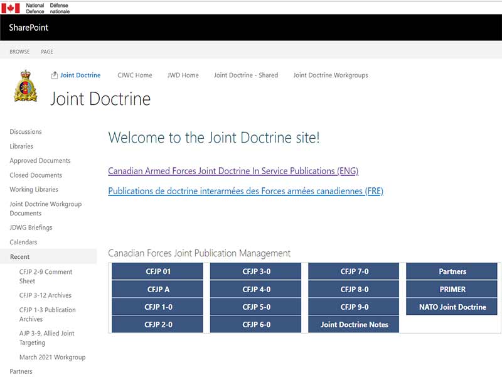Click the PRIMER tile
Image resolution: width=502 pixels, height=377 pixels.
tap(452, 290)
